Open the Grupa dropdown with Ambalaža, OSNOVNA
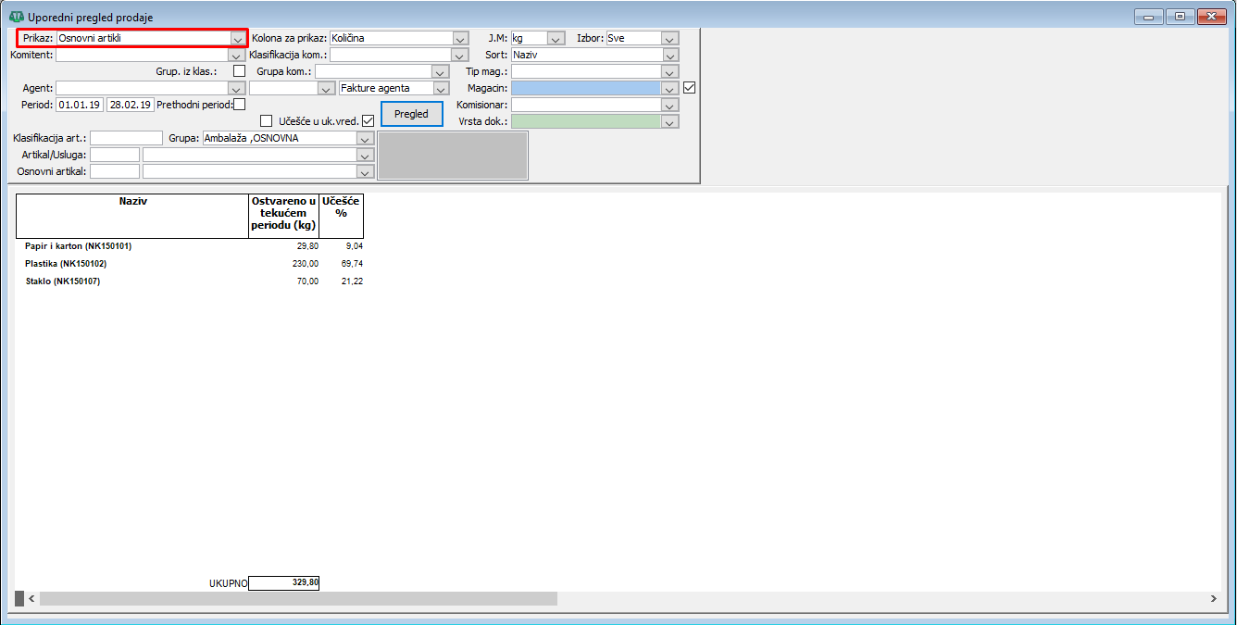 366,139
